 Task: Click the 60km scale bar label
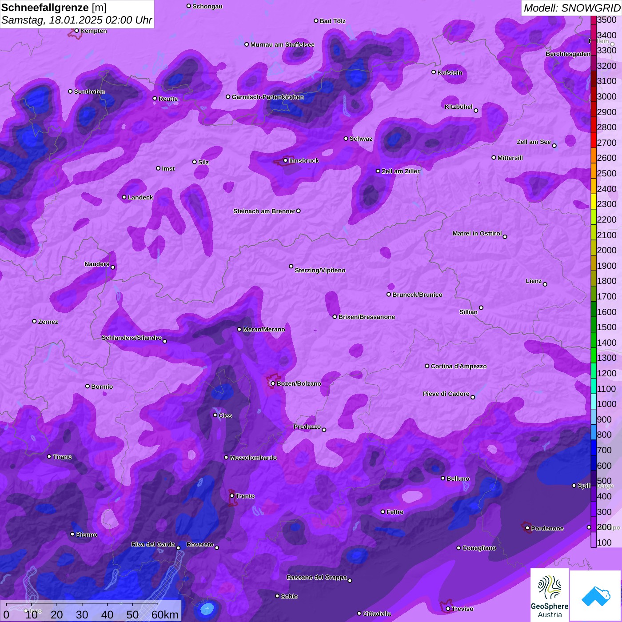[165, 614]
